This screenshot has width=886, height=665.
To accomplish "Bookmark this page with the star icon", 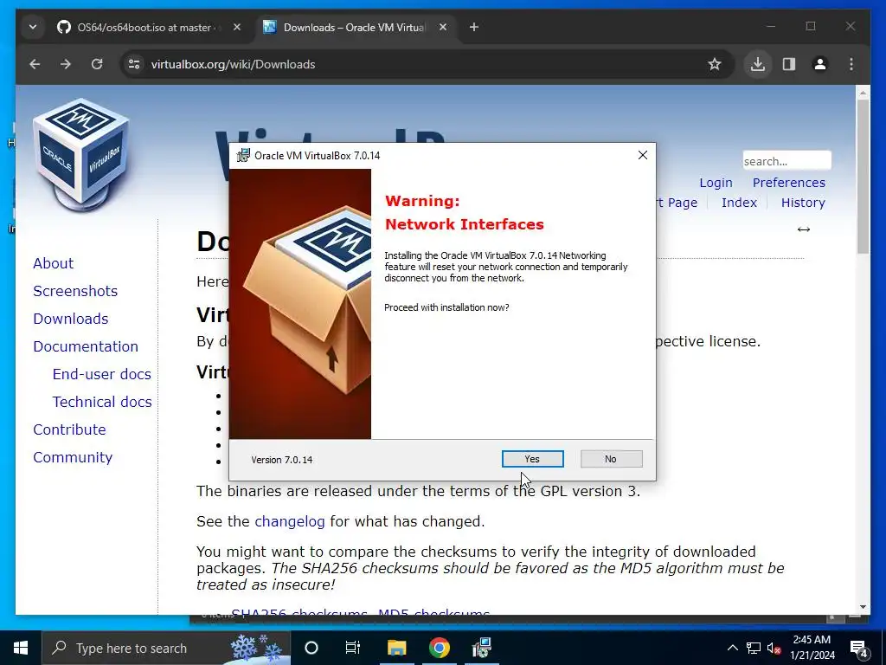I will tap(714, 64).
